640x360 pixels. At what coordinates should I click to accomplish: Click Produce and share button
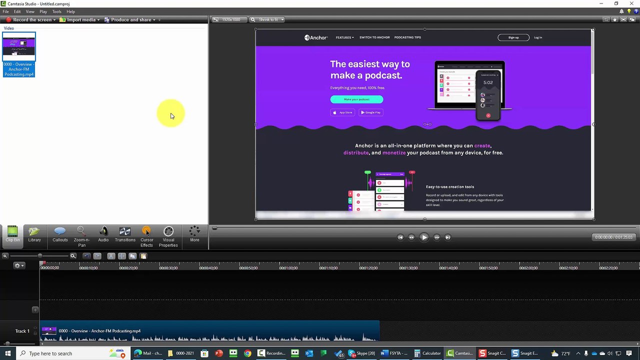(x=127, y=19)
